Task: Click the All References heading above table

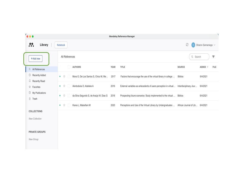Action: 68,57
